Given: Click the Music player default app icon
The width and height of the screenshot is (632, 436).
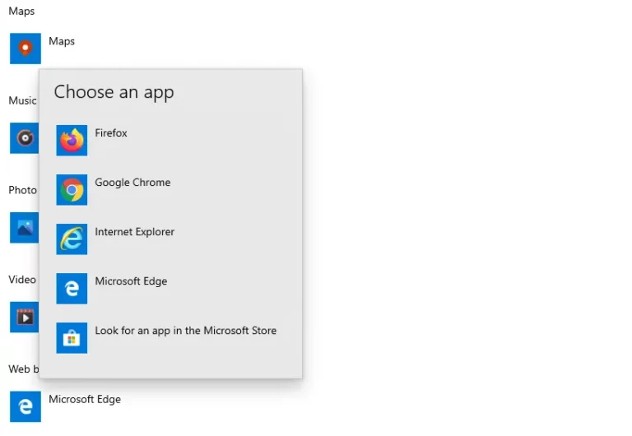Looking at the screenshot, I should (x=24, y=138).
